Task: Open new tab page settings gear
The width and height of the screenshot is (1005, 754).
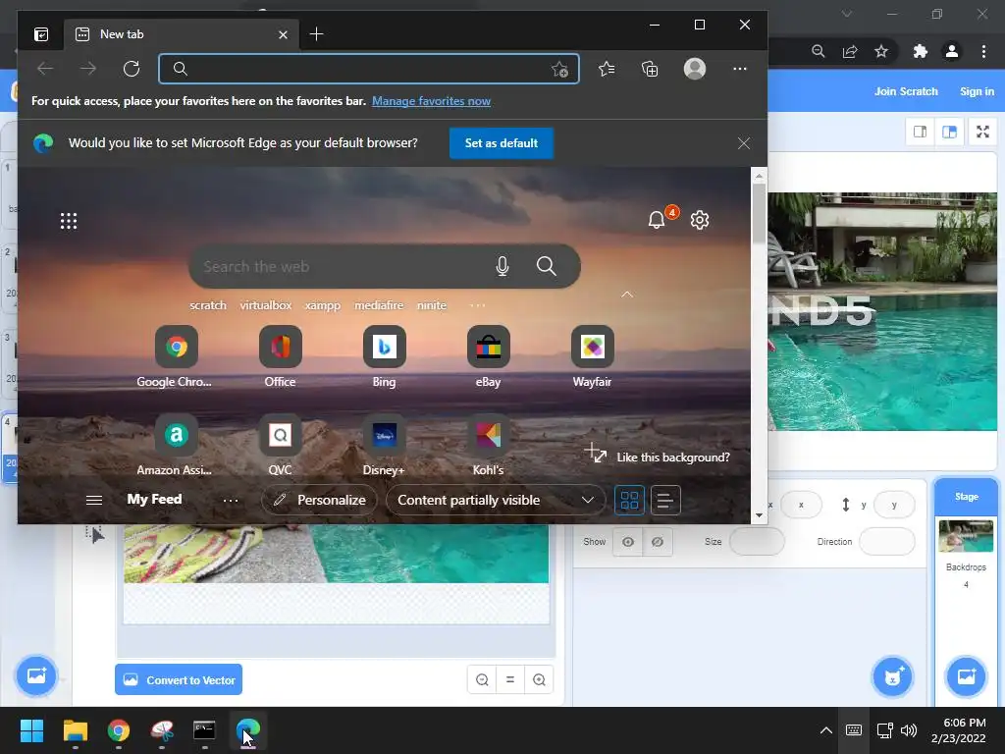Action: (699, 220)
